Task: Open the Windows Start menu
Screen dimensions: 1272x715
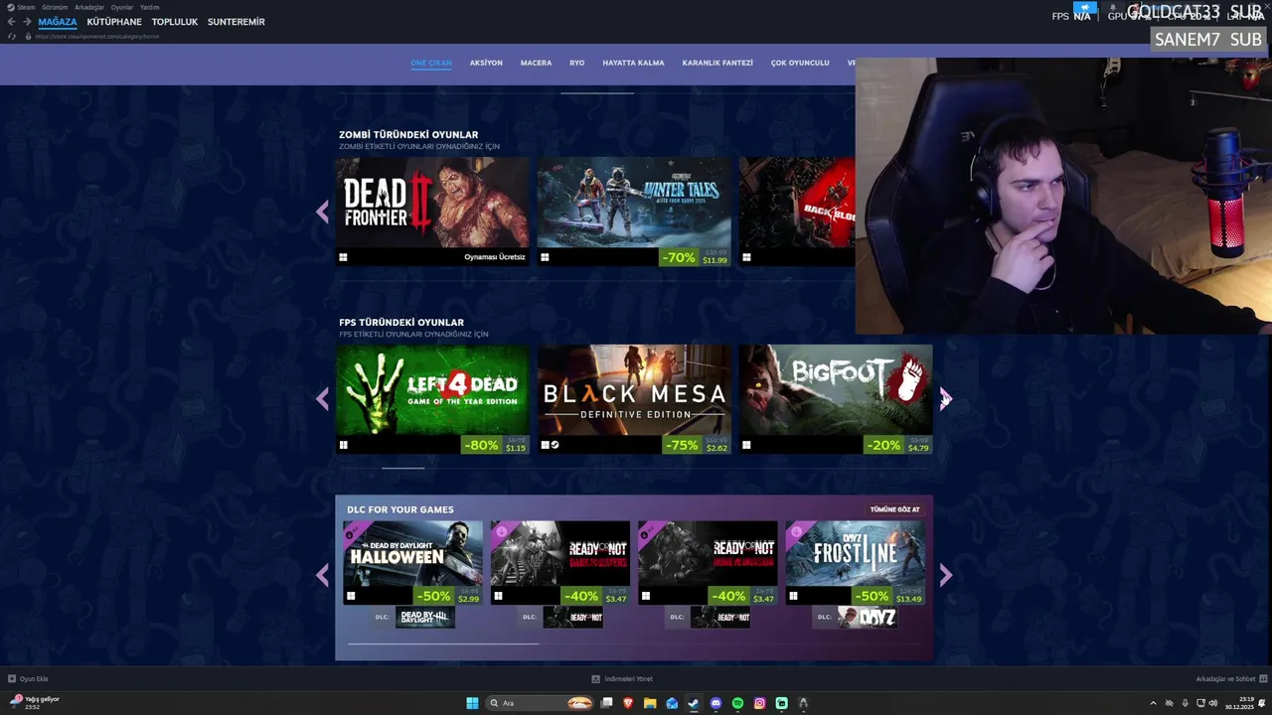Action: [x=472, y=703]
